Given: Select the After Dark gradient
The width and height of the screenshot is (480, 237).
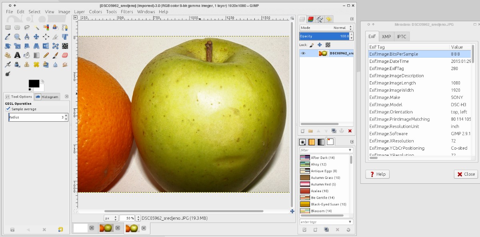Looking at the screenshot, I should click(324, 157).
